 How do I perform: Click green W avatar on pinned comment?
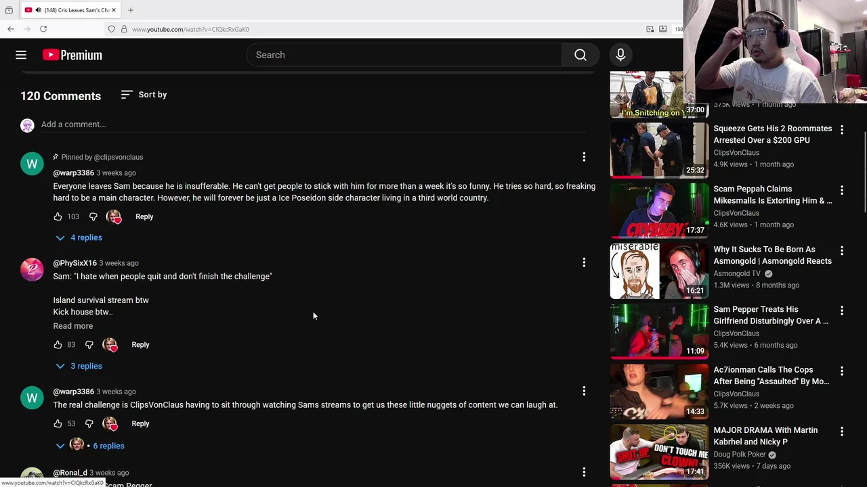coord(32,164)
